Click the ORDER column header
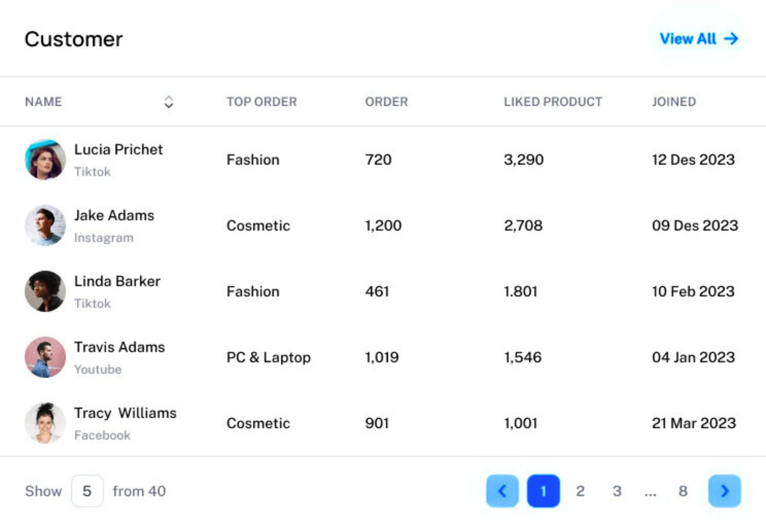Screen dimensions: 766x526 click(x=386, y=102)
